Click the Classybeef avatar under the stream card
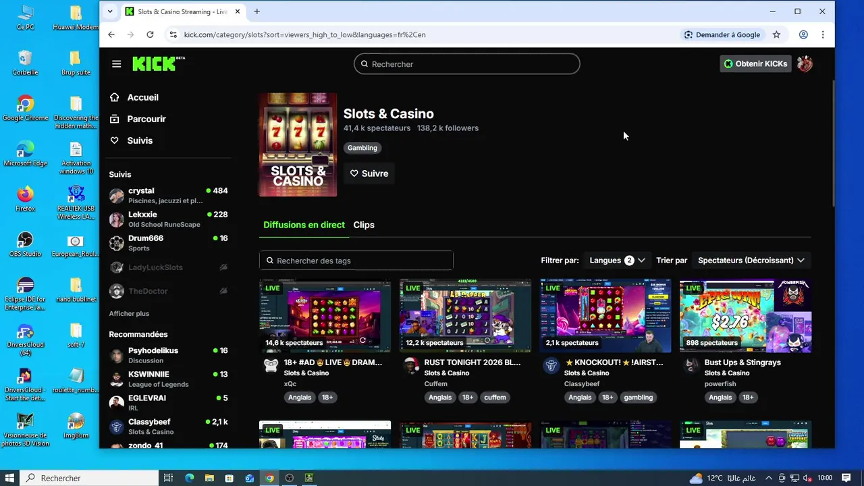864x486 pixels. [x=551, y=366]
